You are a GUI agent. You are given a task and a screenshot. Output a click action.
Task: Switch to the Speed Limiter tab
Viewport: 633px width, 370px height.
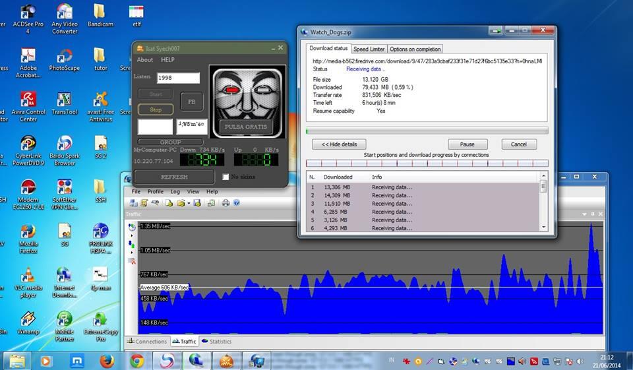pyautogui.click(x=369, y=49)
